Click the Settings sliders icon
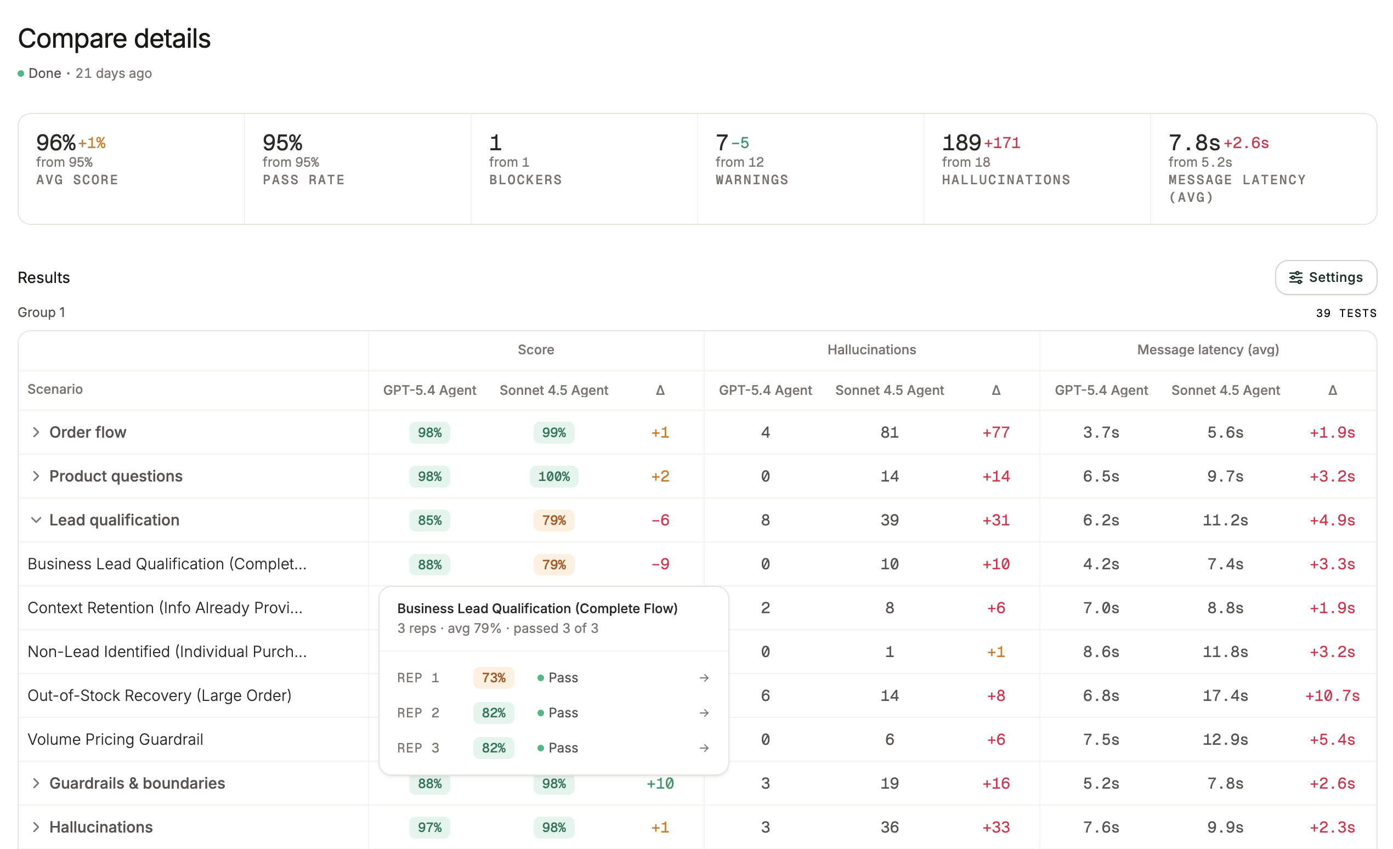Screen dimensions: 1393x849 coord(1295,278)
